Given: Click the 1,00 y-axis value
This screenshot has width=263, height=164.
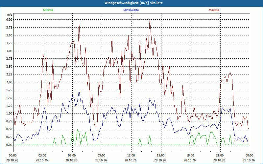Looking at the screenshot, I should click(x=9, y=113).
